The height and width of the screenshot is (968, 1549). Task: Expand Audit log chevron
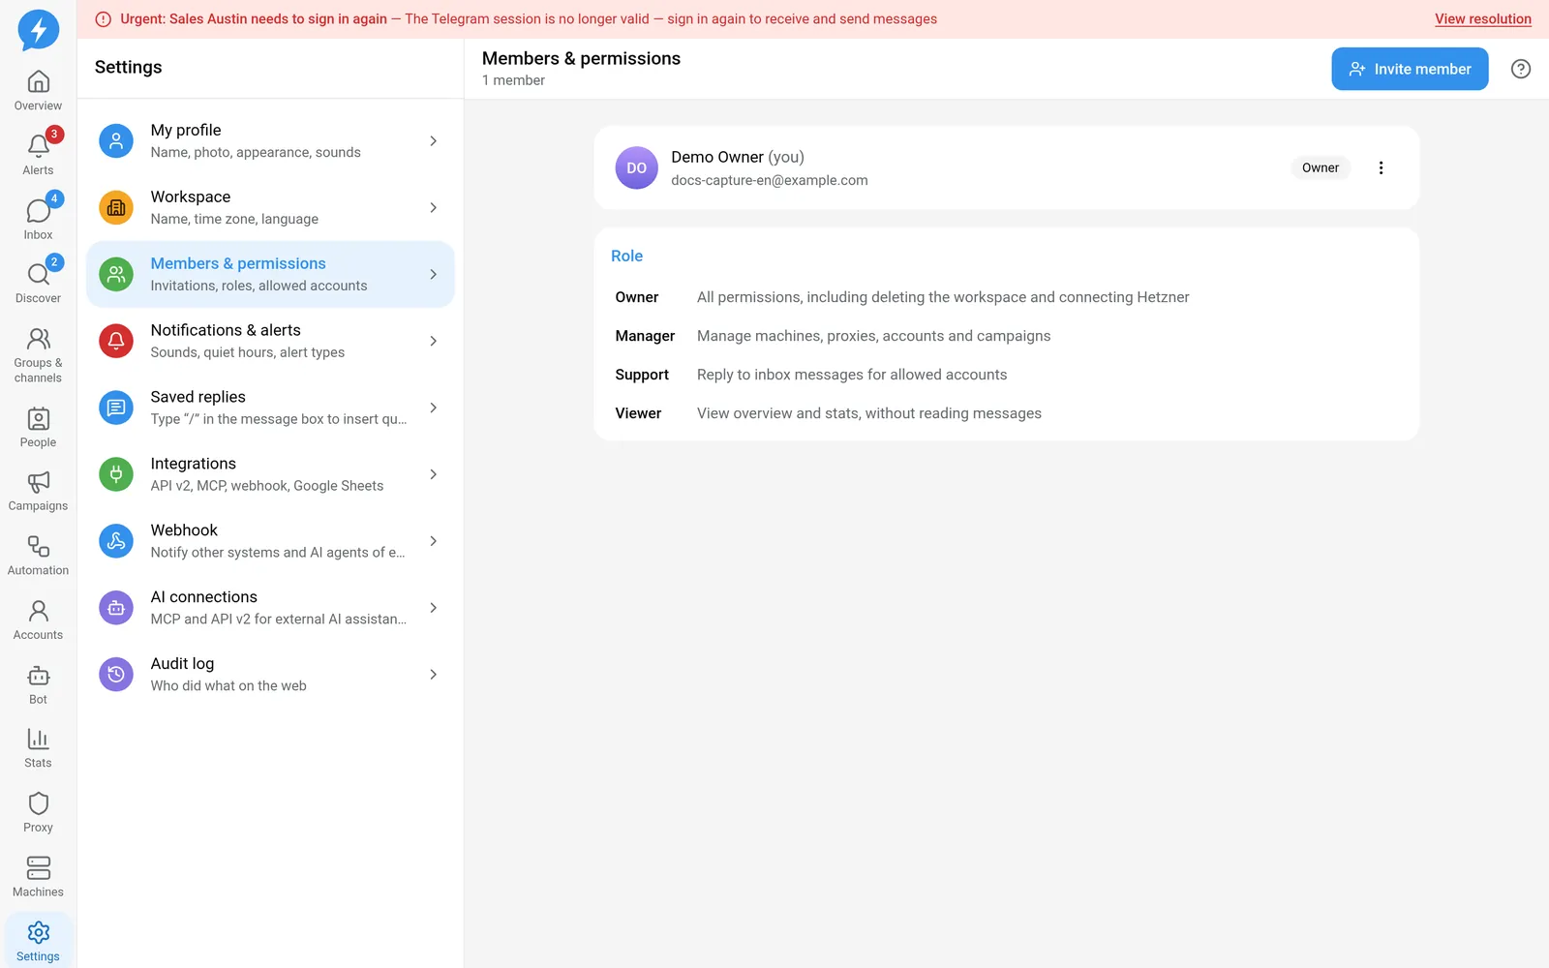(x=433, y=675)
